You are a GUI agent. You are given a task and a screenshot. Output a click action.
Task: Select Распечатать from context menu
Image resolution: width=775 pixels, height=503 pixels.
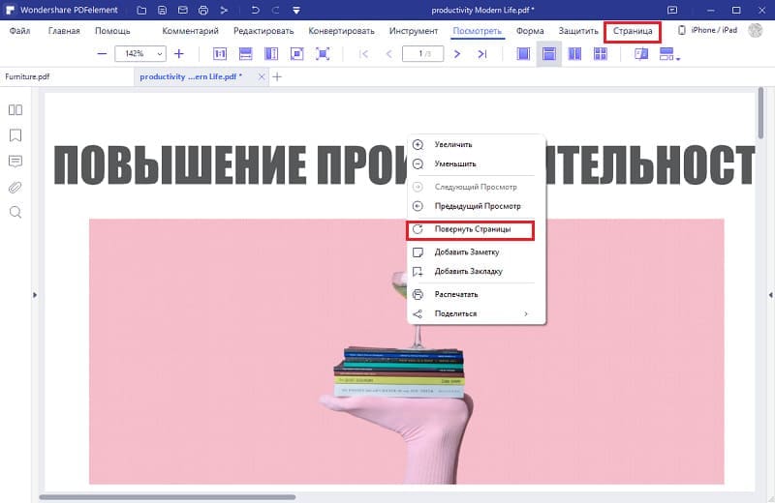point(476,294)
